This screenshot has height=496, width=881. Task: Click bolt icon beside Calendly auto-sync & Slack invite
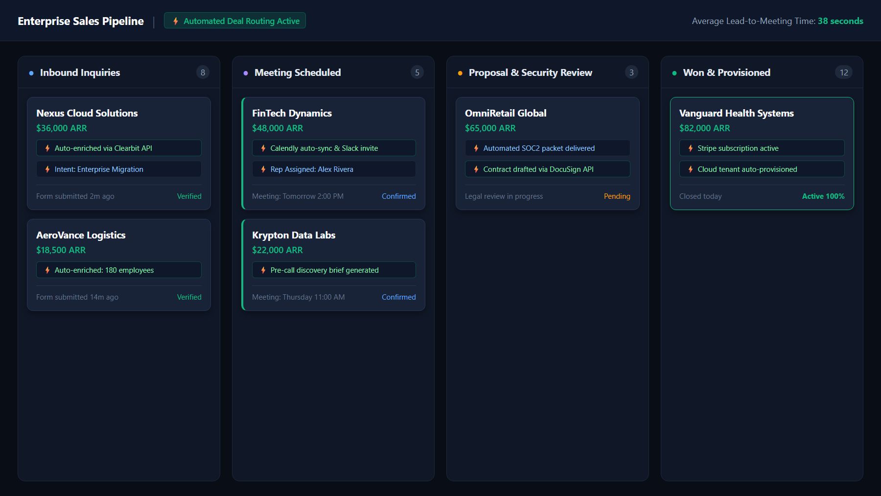263,148
